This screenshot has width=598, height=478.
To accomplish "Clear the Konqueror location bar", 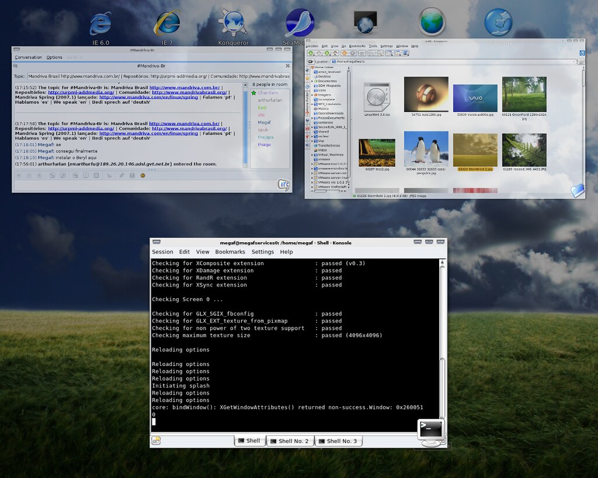I will [311, 61].
